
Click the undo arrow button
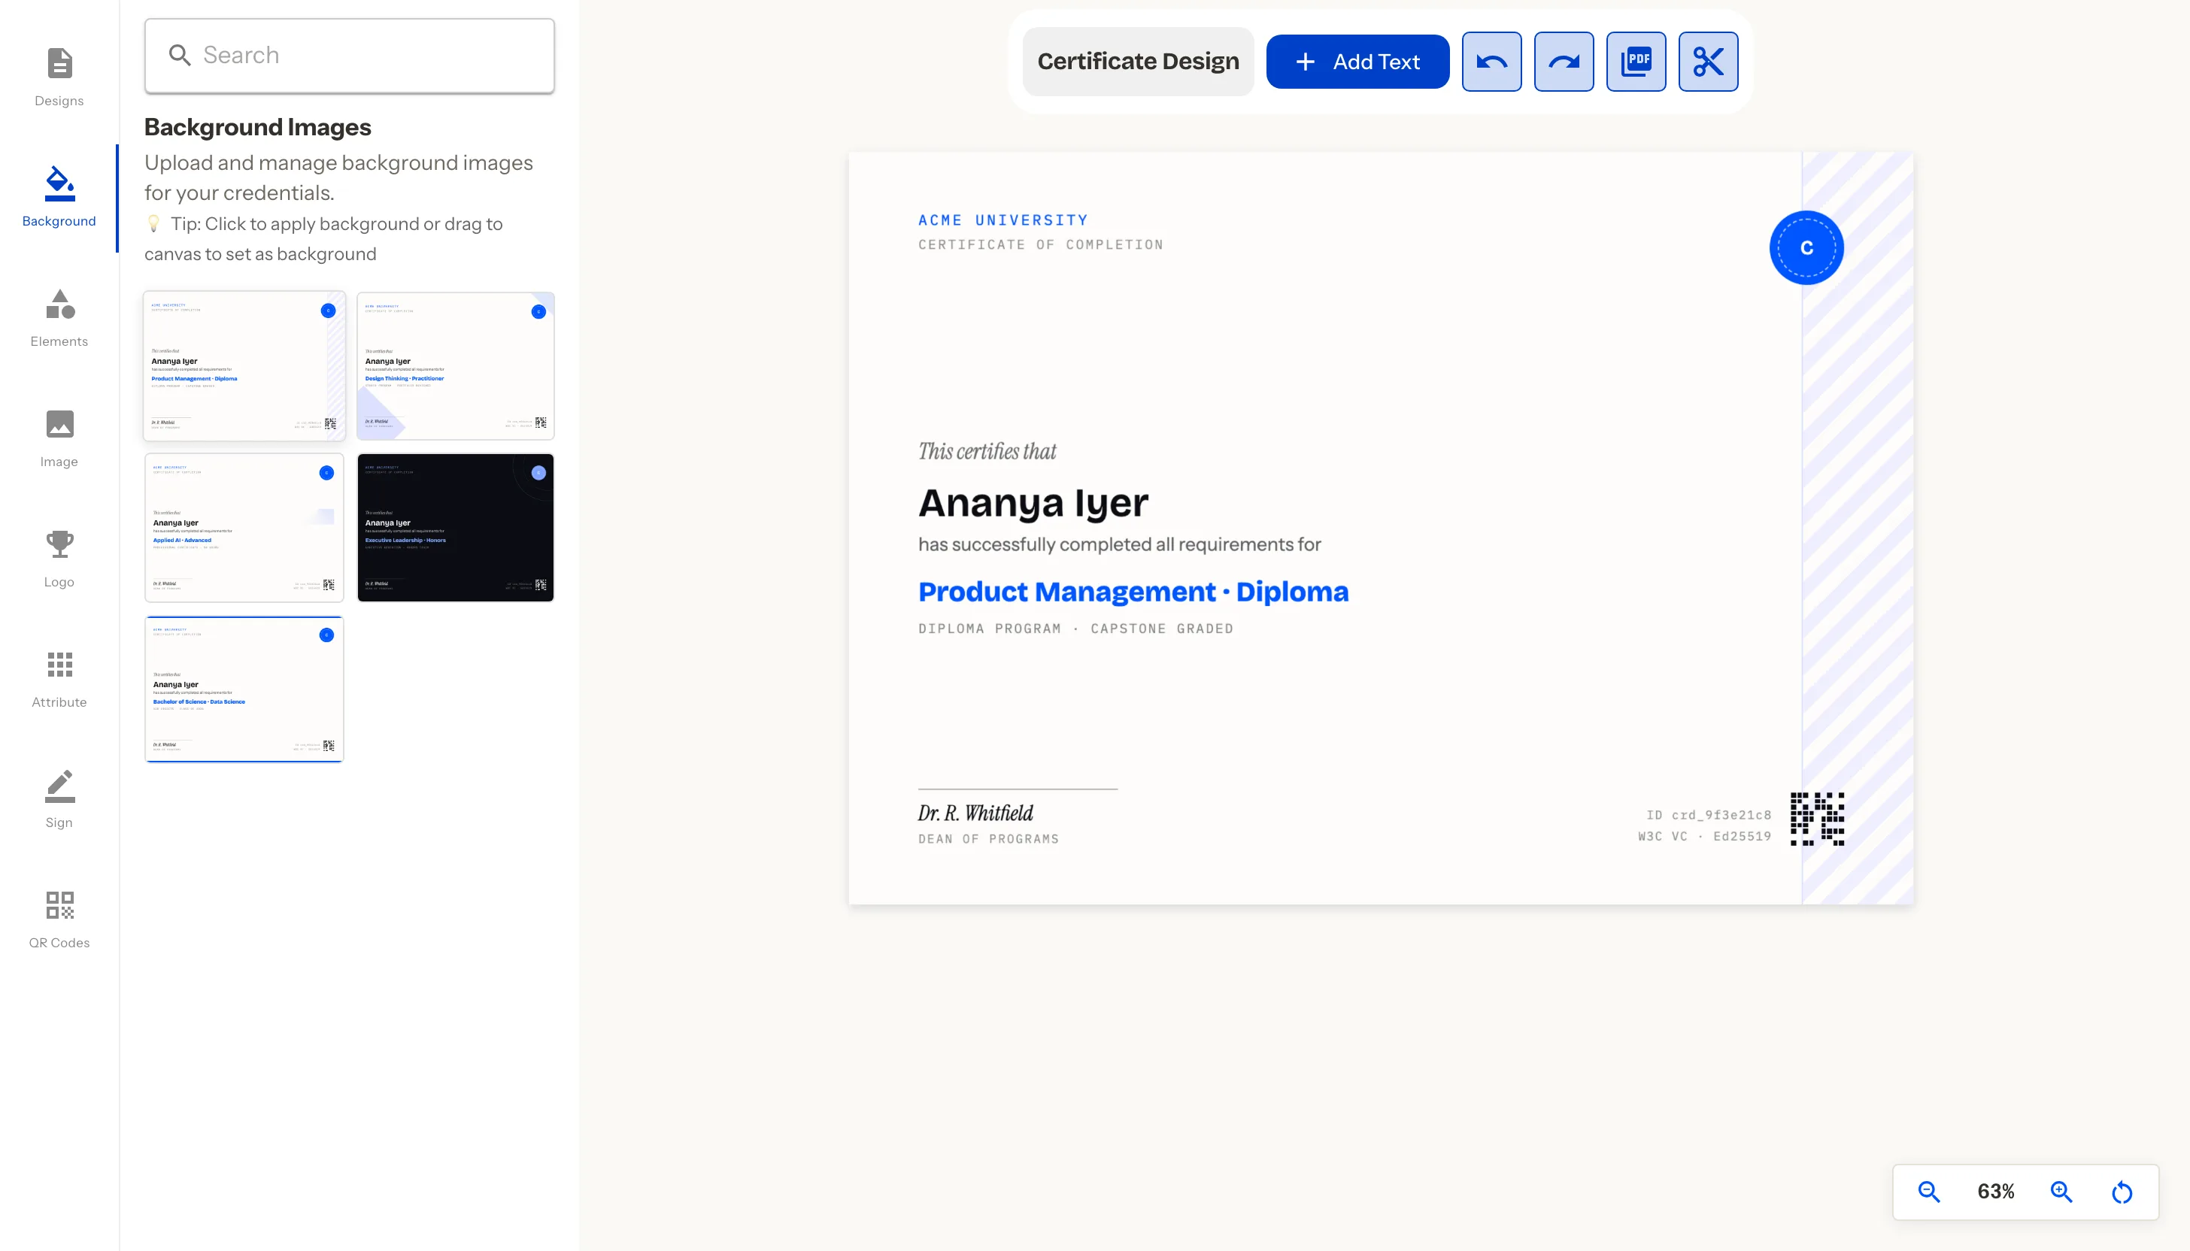tap(1491, 62)
